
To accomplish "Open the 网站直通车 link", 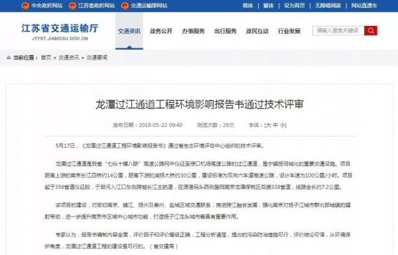I will point(364,5).
